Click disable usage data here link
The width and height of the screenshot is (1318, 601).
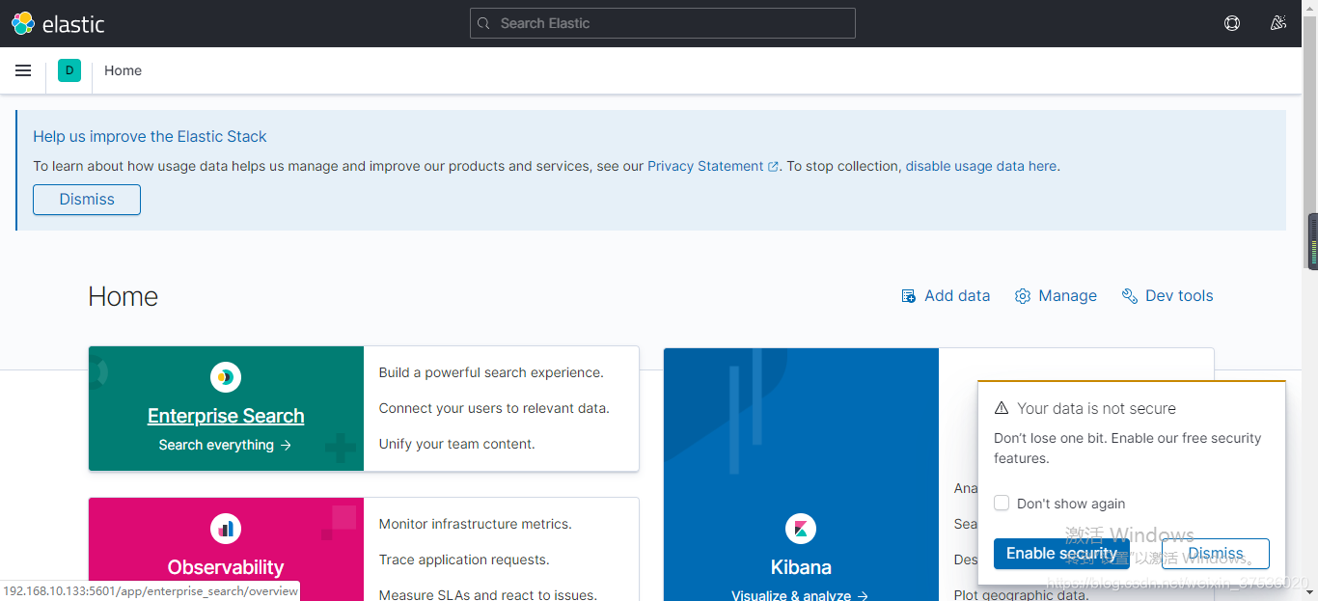pos(981,166)
